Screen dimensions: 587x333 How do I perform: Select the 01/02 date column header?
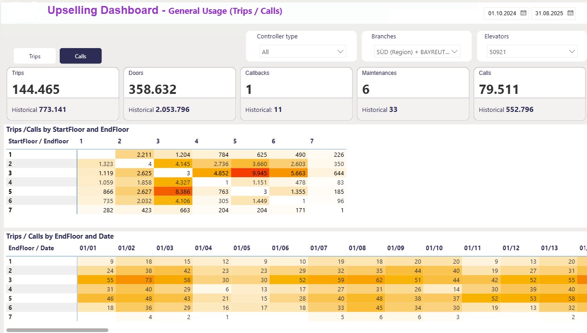126,248
